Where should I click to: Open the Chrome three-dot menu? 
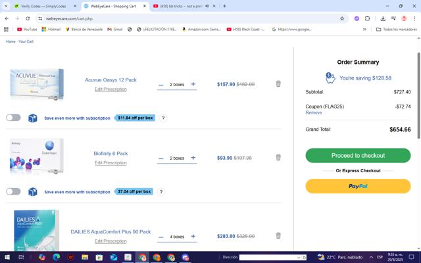(x=414, y=18)
